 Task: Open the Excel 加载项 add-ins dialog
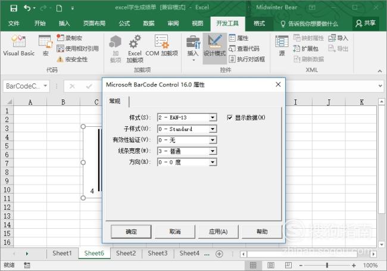pyautogui.click(x=135, y=49)
